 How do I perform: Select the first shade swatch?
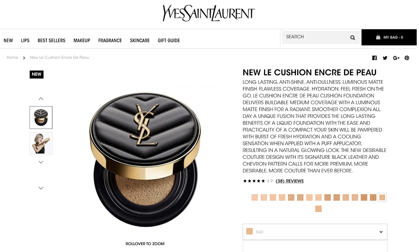coord(255,197)
